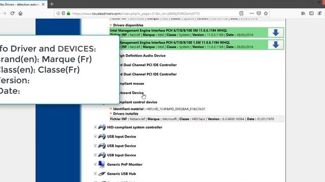Click the first USB Input Device icon
The image size is (325, 182).
pos(102,136)
